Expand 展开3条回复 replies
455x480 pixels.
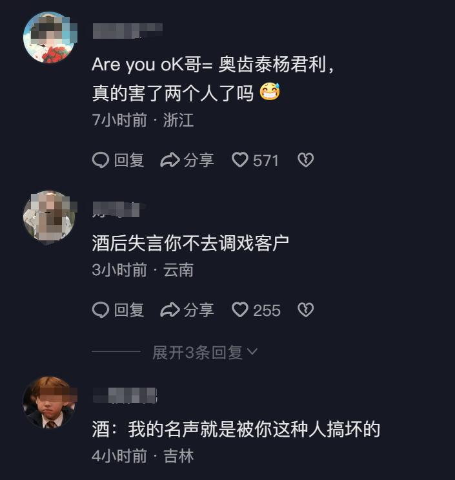197,352
